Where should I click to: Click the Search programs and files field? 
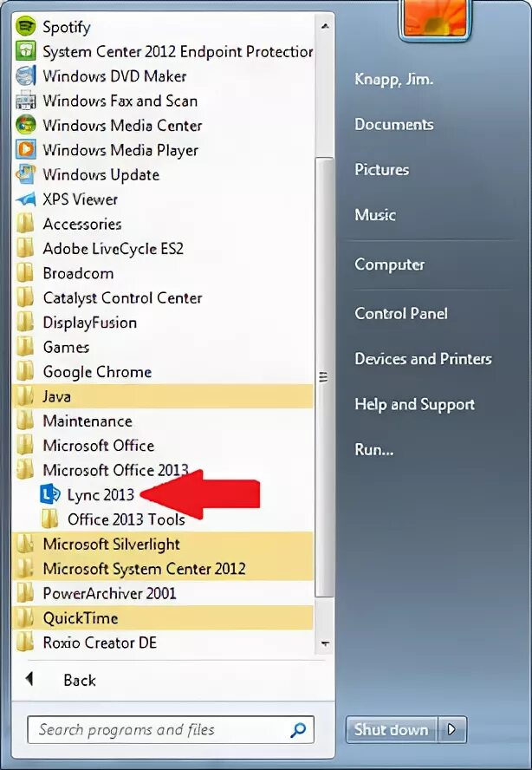[171, 730]
